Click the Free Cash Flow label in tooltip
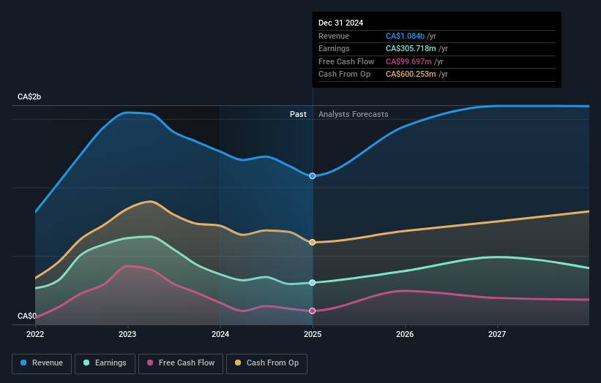The image size is (601, 383). click(x=346, y=61)
